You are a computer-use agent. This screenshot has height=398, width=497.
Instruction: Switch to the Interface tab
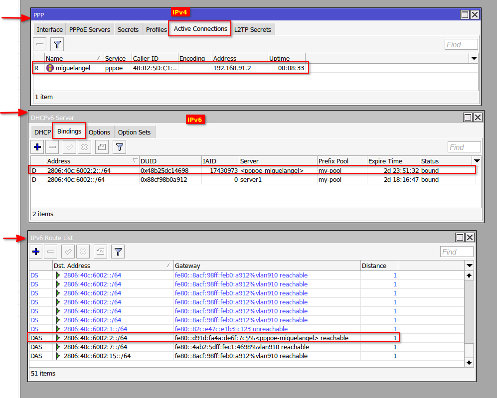(50, 29)
